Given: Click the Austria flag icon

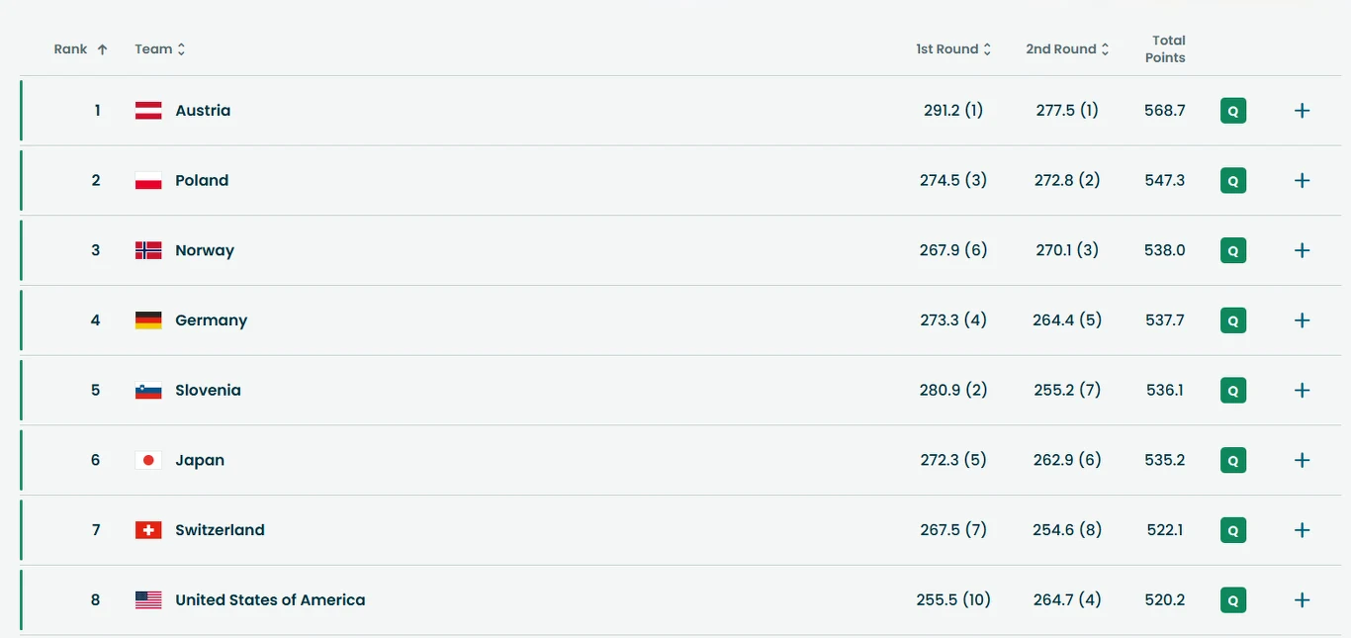Looking at the screenshot, I should tap(148, 111).
